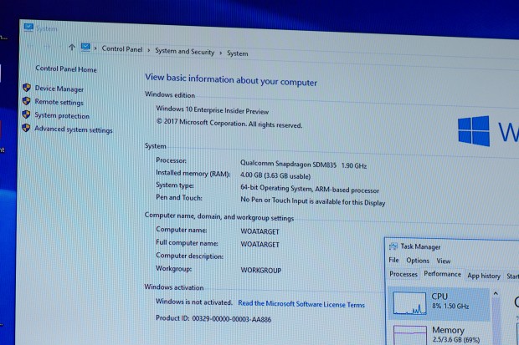The image size is (519, 345).
Task: Click Computer name value WOATARGET
Action: [x=259, y=231]
